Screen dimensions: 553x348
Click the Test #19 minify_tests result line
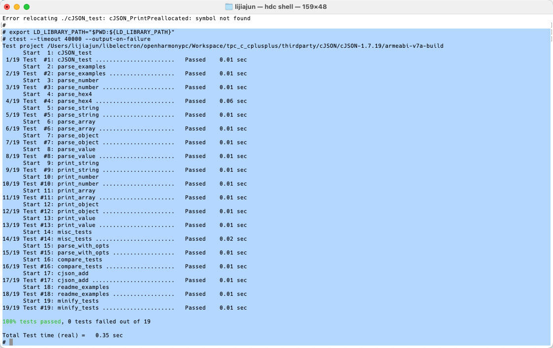pyautogui.click(x=125, y=308)
